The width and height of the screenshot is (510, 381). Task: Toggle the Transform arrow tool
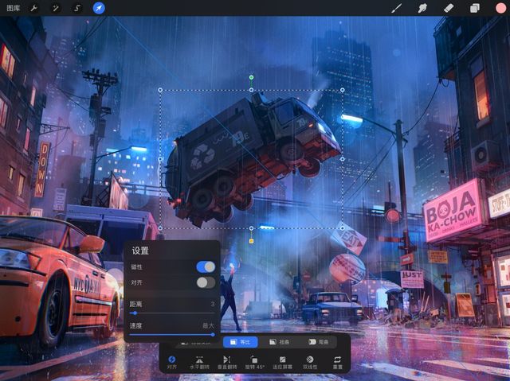click(99, 8)
